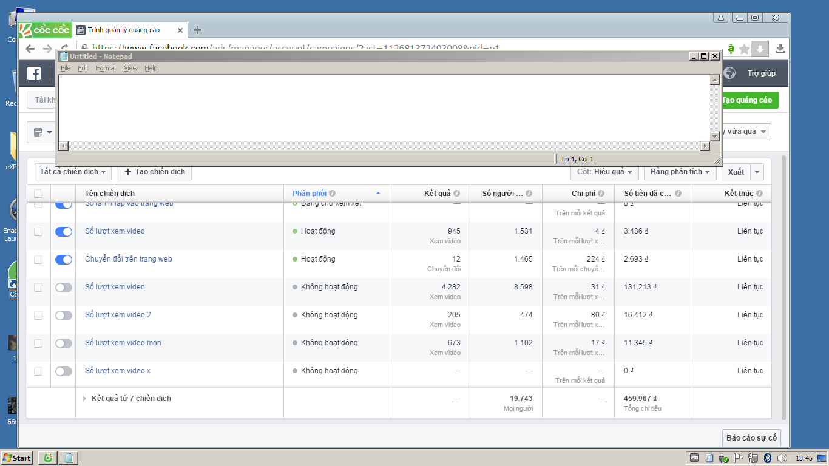Click the volume speaker tray icon
Screen dimensions: 829x466
[782, 458]
